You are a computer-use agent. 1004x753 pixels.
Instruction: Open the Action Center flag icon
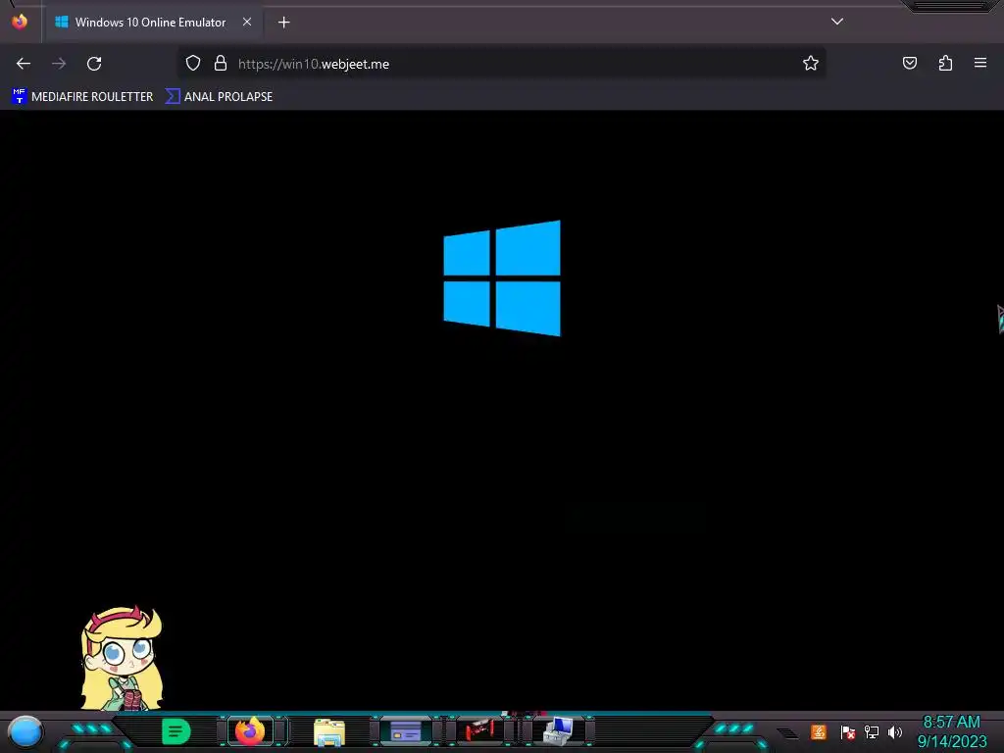point(847,732)
